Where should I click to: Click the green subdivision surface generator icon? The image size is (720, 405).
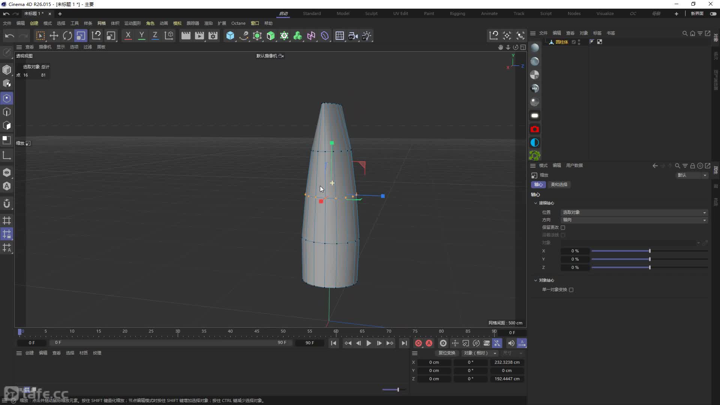[x=257, y=36]
